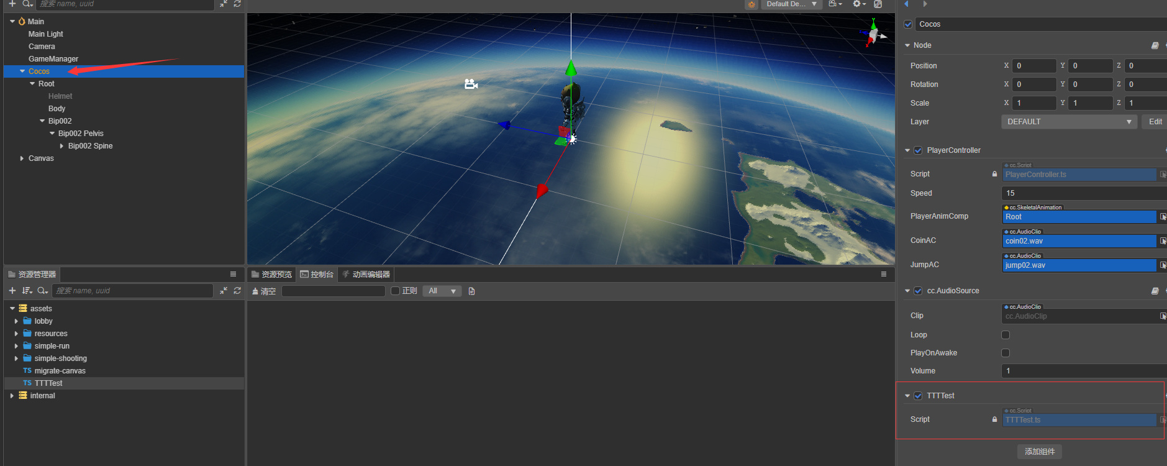1167x466 pixels.
Task: Click the Speed value field
Action: 1084,193
